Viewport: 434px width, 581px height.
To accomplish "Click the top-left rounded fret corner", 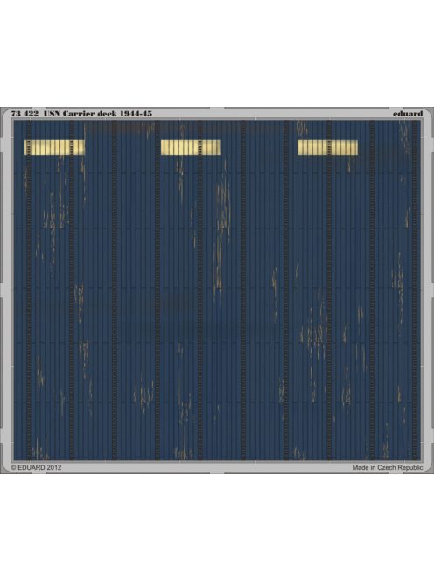I will (7, 114).
